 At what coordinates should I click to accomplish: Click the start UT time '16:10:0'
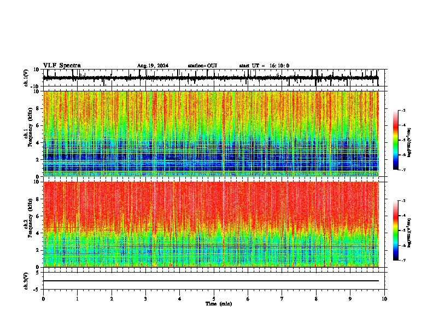279,66
